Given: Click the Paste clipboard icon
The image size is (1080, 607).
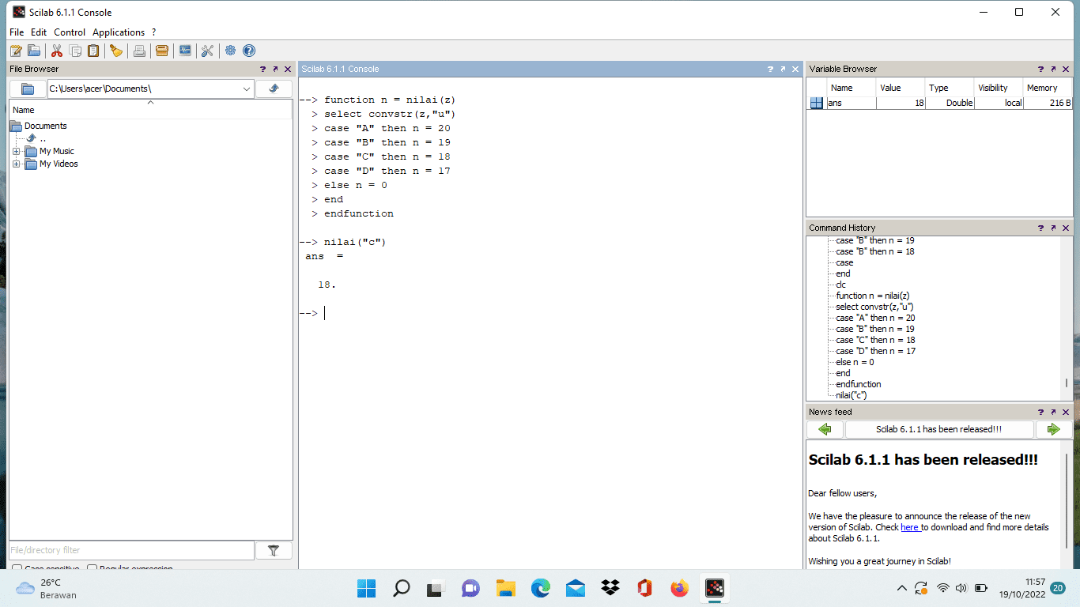Looking at the screenshot, I should tap(93, 51).
